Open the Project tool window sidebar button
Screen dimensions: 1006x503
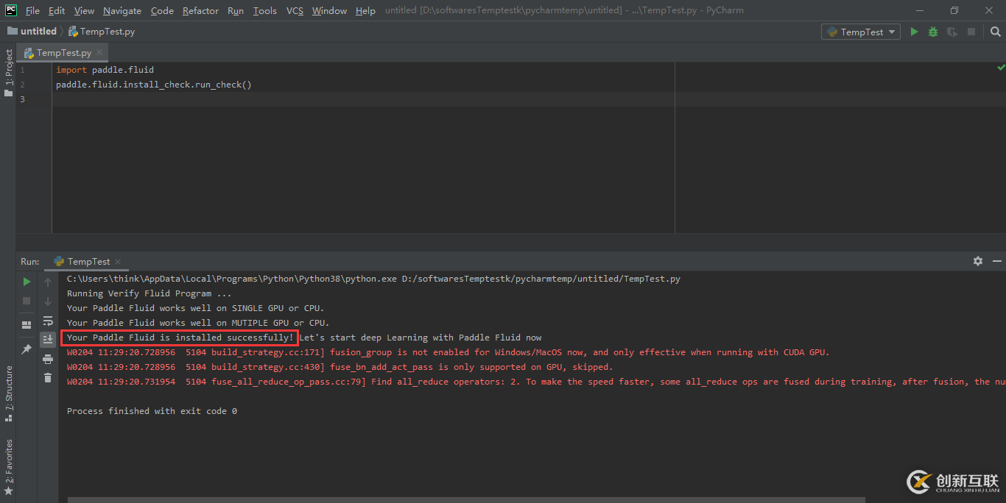9,73
